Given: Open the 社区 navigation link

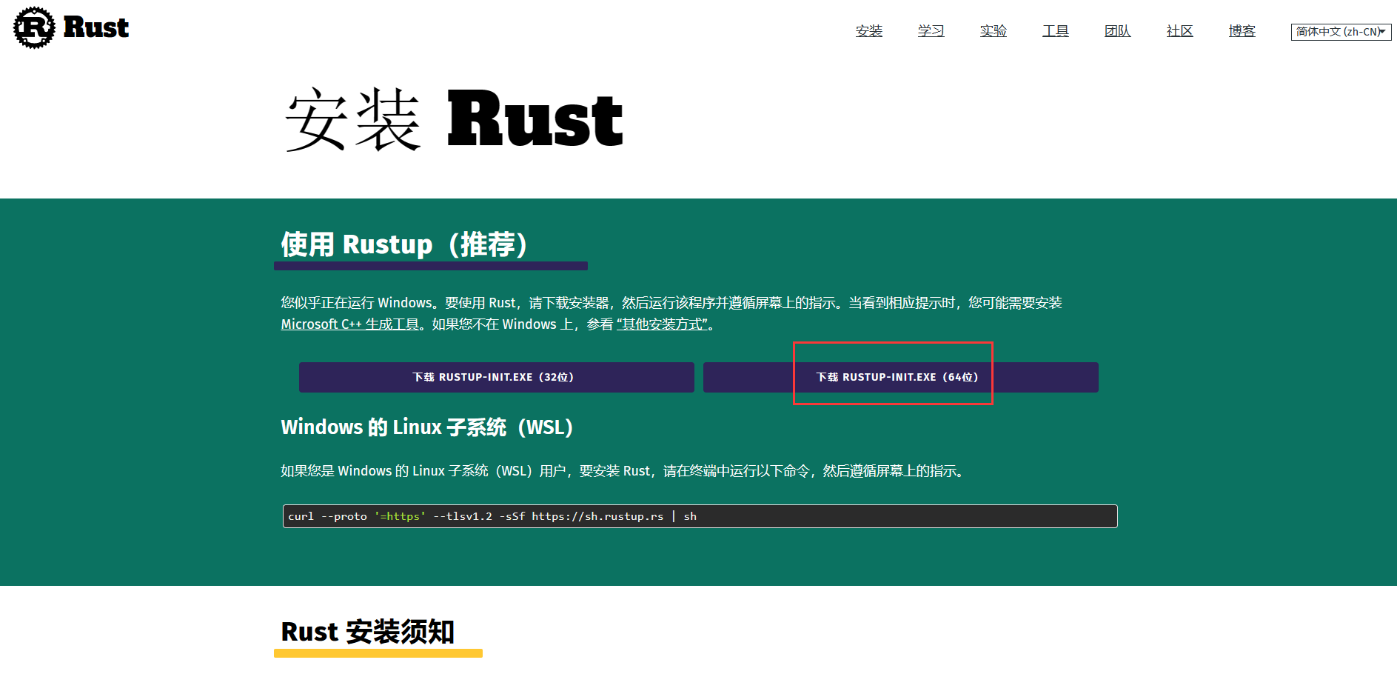Looking at the screenshot, I should (x=1179, y=31).
